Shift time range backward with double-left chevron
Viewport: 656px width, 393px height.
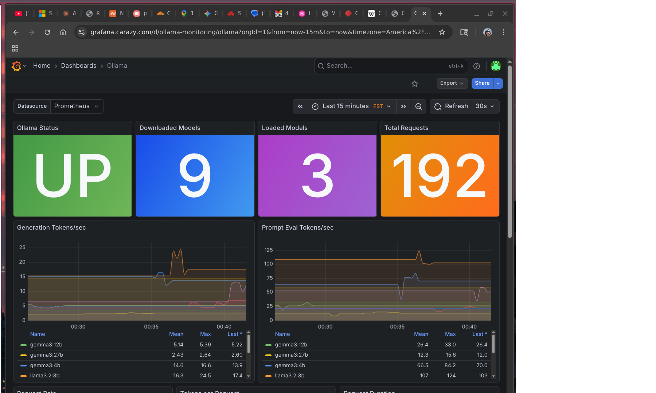300,106
